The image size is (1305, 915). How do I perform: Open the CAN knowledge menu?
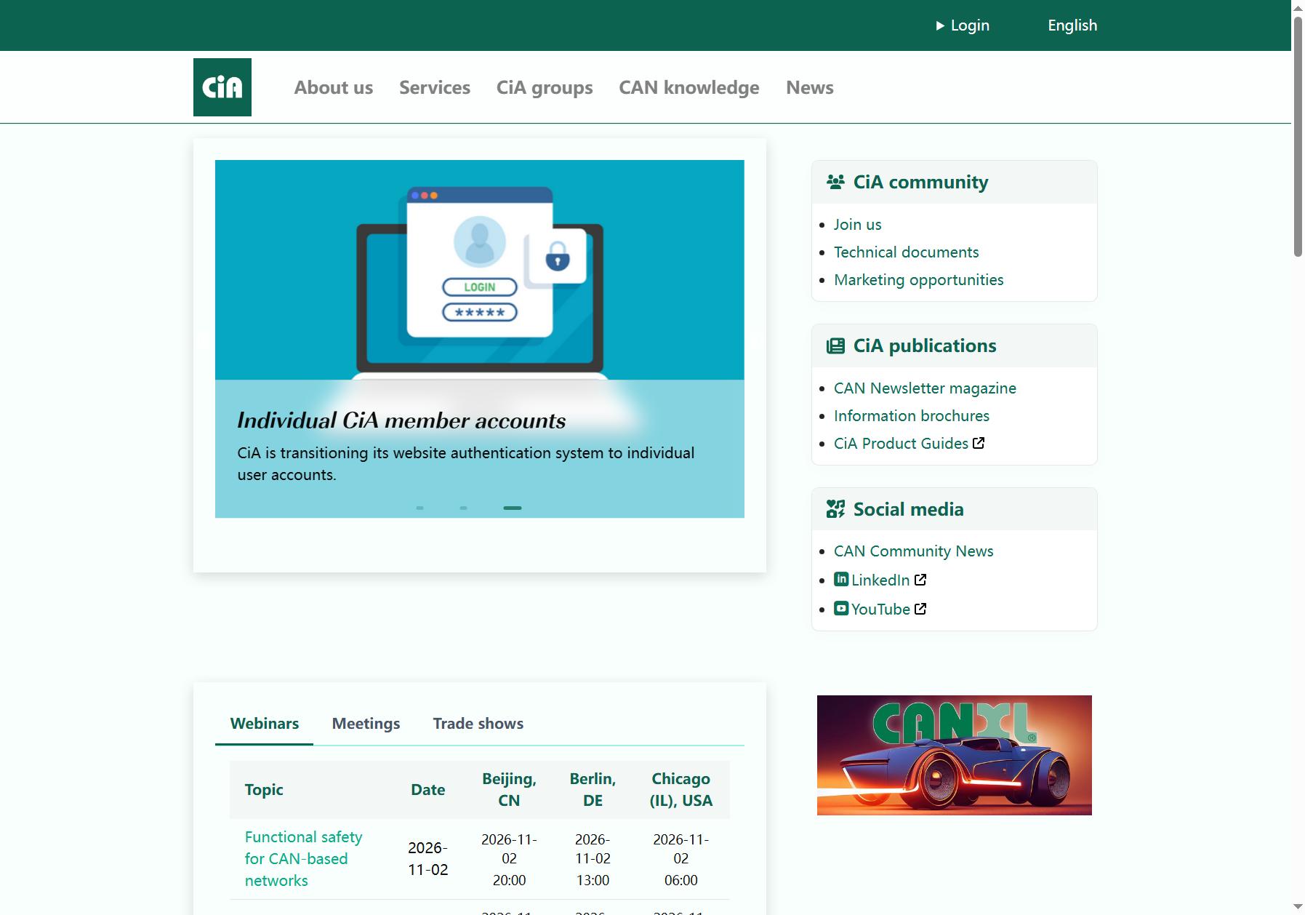689,87
